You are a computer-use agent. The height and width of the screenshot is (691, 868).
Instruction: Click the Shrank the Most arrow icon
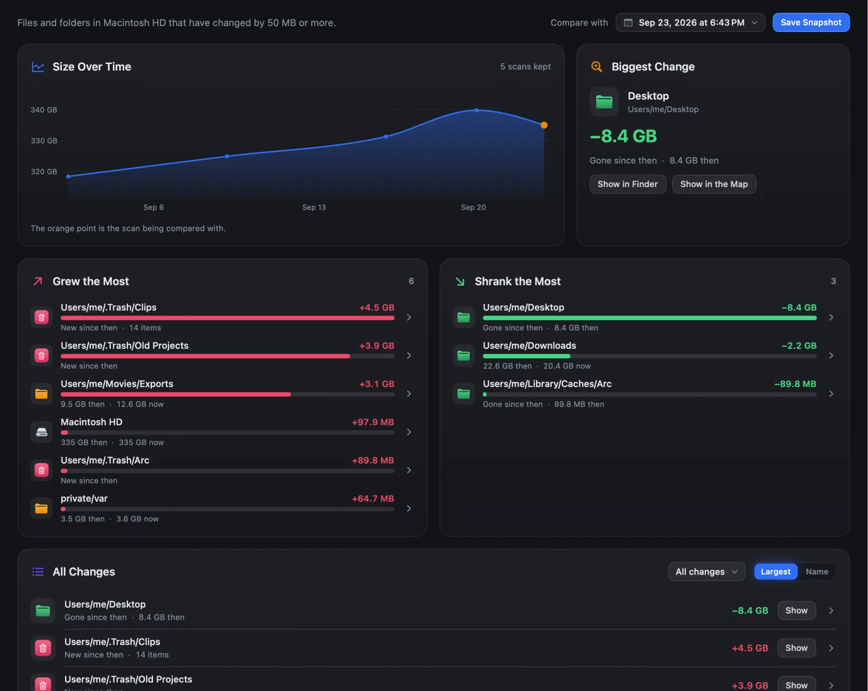(x=460, y=281)
